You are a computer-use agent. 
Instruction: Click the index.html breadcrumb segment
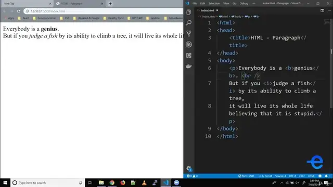click(x=207, y=16)
